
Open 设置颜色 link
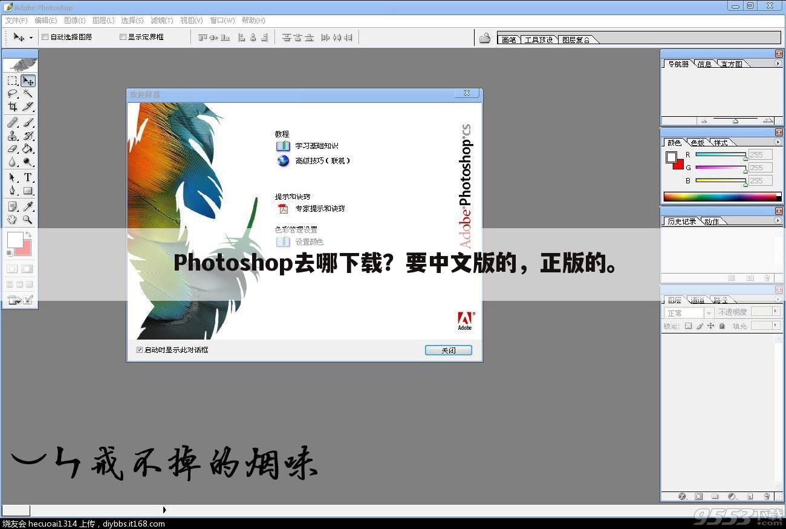309,241
